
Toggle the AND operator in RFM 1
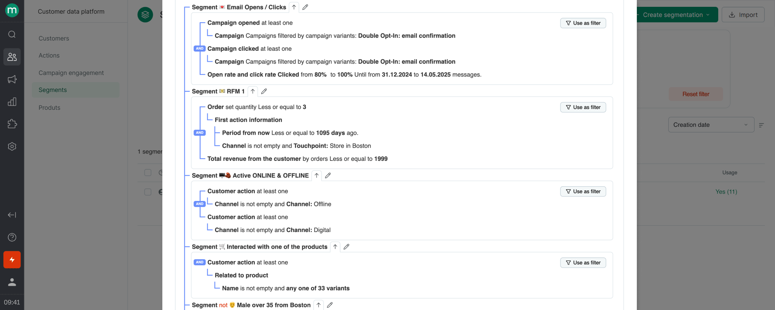click(x=199, y=133)
